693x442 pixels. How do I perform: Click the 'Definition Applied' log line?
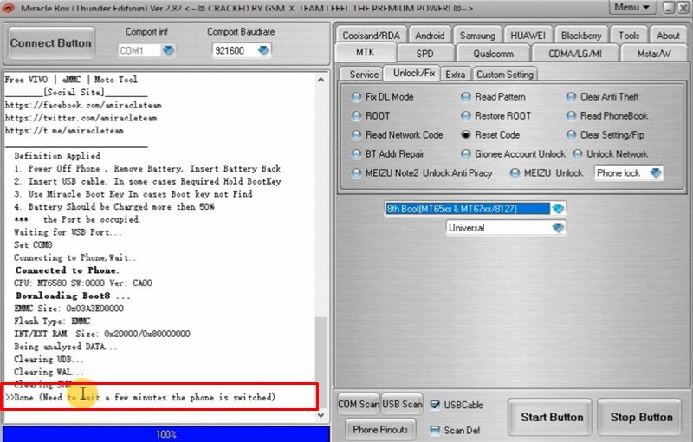pos(57,156)
